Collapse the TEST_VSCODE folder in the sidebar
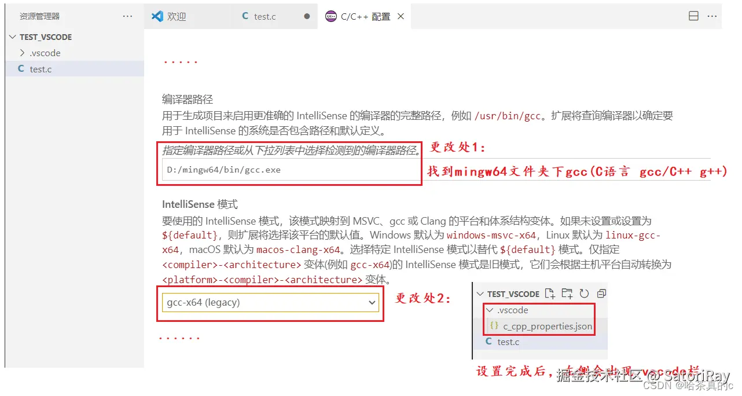Image resolution: width=742 pixels, height=396 pixels. click(12, 37)
